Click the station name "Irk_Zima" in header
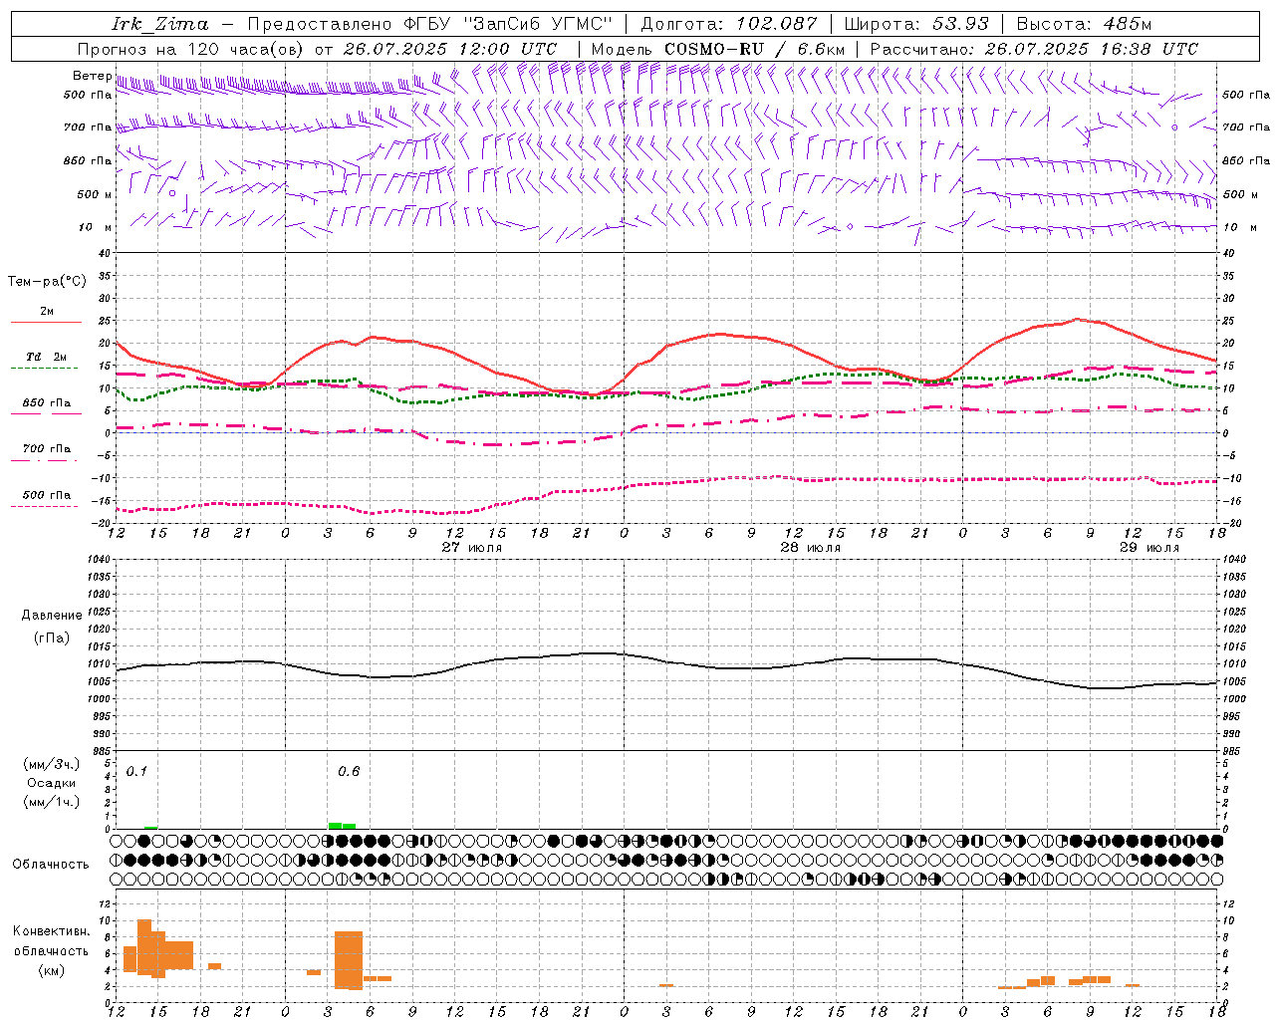Viewport: 1275px width, 1020px height. tap(160, 24)
